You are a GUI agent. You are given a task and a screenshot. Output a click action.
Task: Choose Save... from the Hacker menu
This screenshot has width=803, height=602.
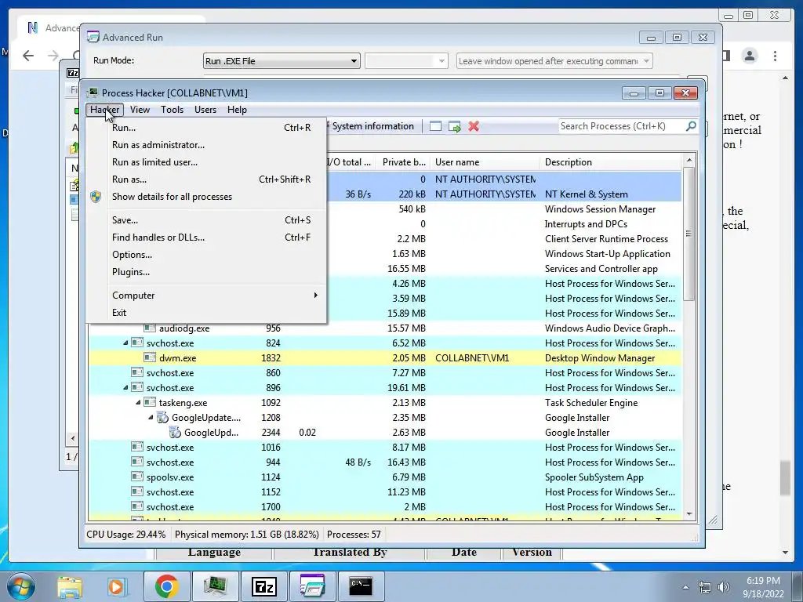tap(206, 220)
